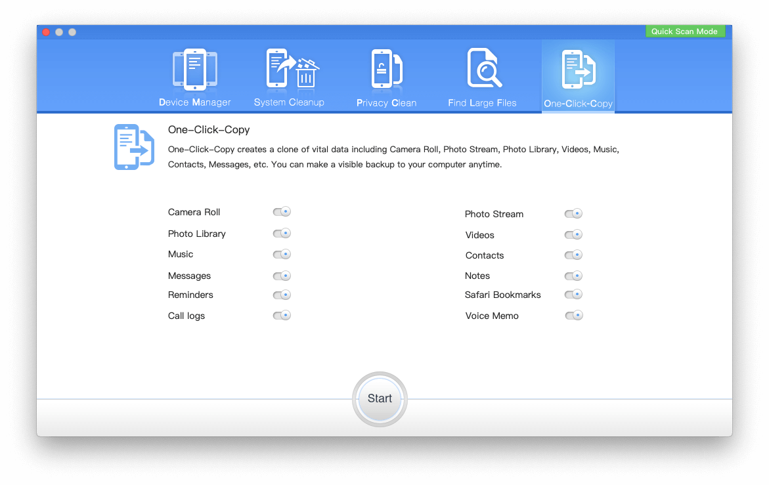Image resolution: width=769 pixels, height=485 pixels.
Task: Click the Contacts label
Action: [x=485, y=255]
